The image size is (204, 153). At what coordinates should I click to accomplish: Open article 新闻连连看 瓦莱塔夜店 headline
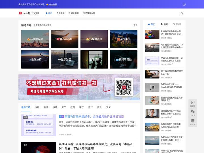[x=96, y=146]
